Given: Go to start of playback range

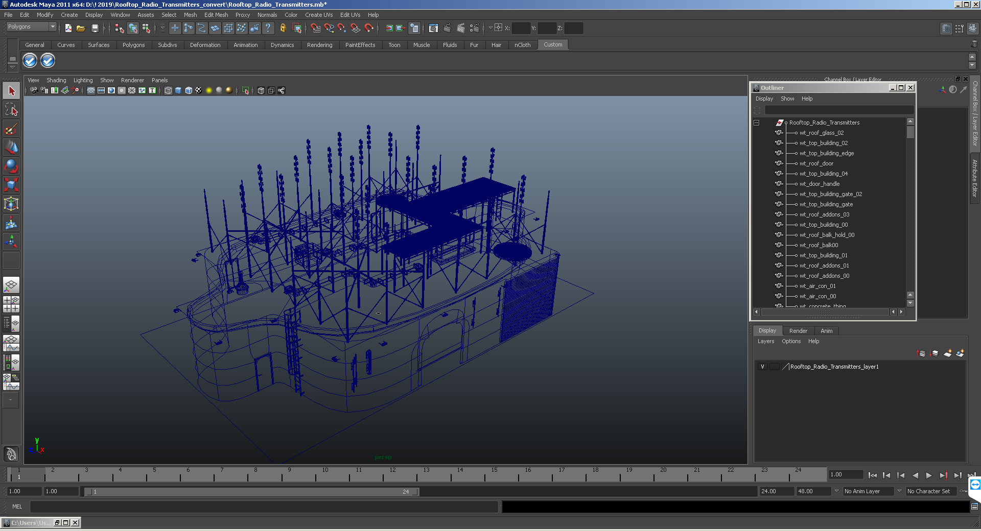Looking at the screenshot, I should click(x=872, y=475).
